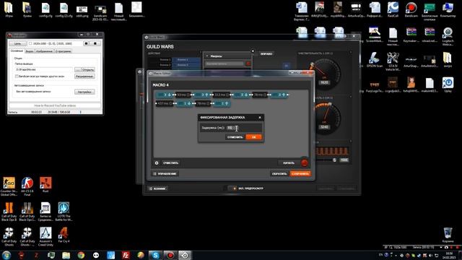Image resolution: width=462 pixels, height=260 pixels.
Task: Toggle the 1920x1080 target checkbox in Bandicam
Action: click(x=30, y=43)
